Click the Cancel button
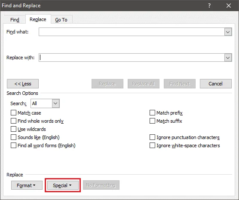239x200 pixels. tap(216, 84)
